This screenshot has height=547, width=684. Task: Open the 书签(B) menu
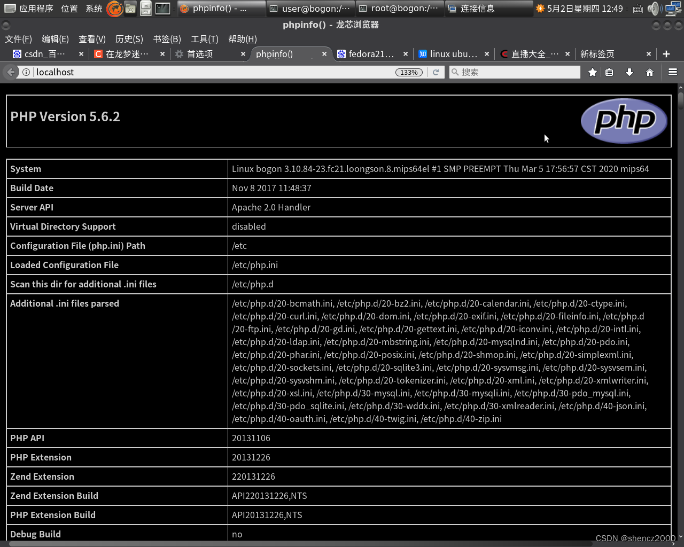[167, 39]
